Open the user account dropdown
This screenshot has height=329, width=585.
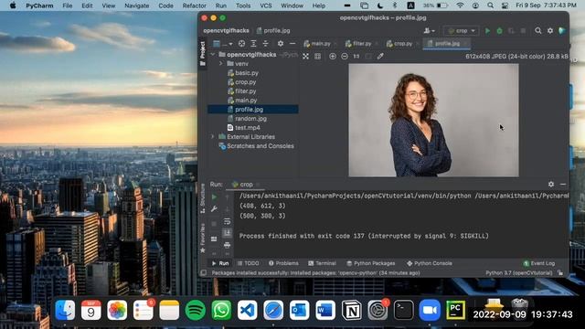[429, 31]
